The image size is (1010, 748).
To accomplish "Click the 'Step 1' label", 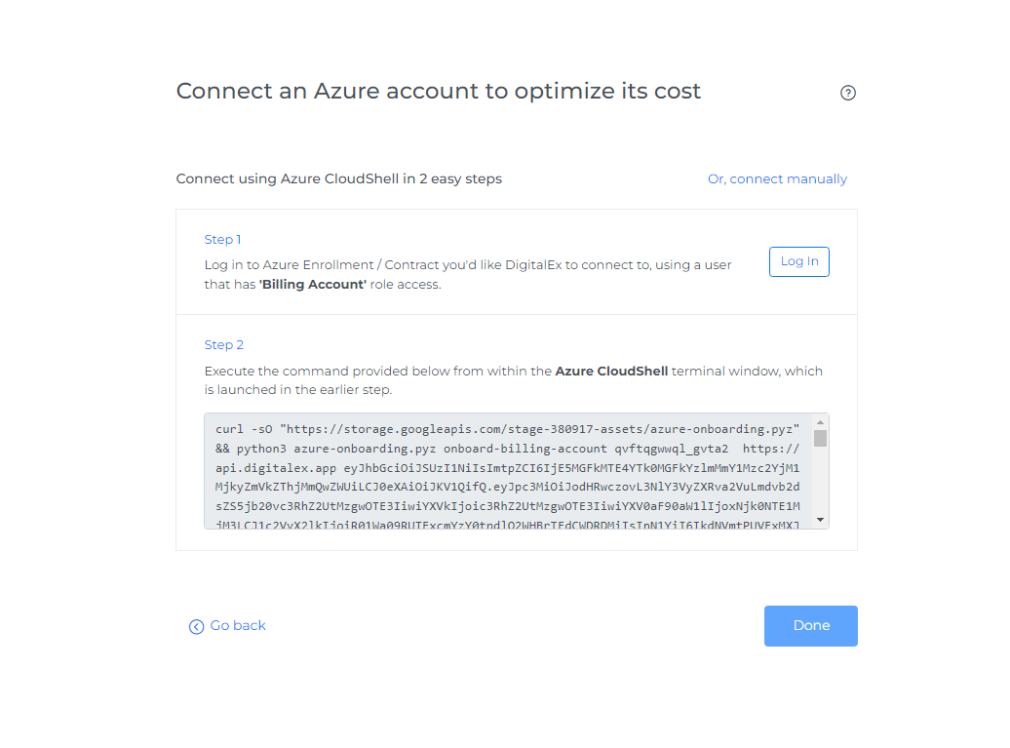I will [223, 240].
